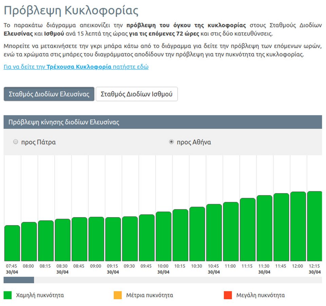Switch to Σταθμός Διοδίων Ισθμού tab
Image resolution: width=326 pixels, height=306 pixels.
coord(137,94)
